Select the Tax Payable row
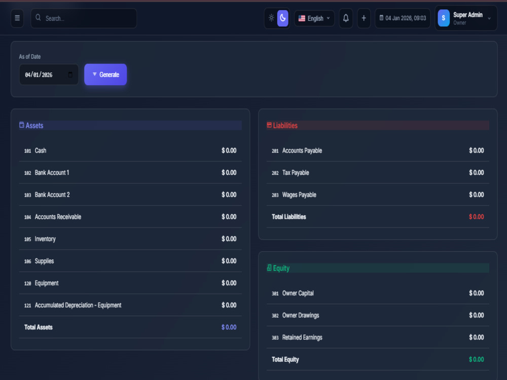507x380 pixels. [378, 173]
